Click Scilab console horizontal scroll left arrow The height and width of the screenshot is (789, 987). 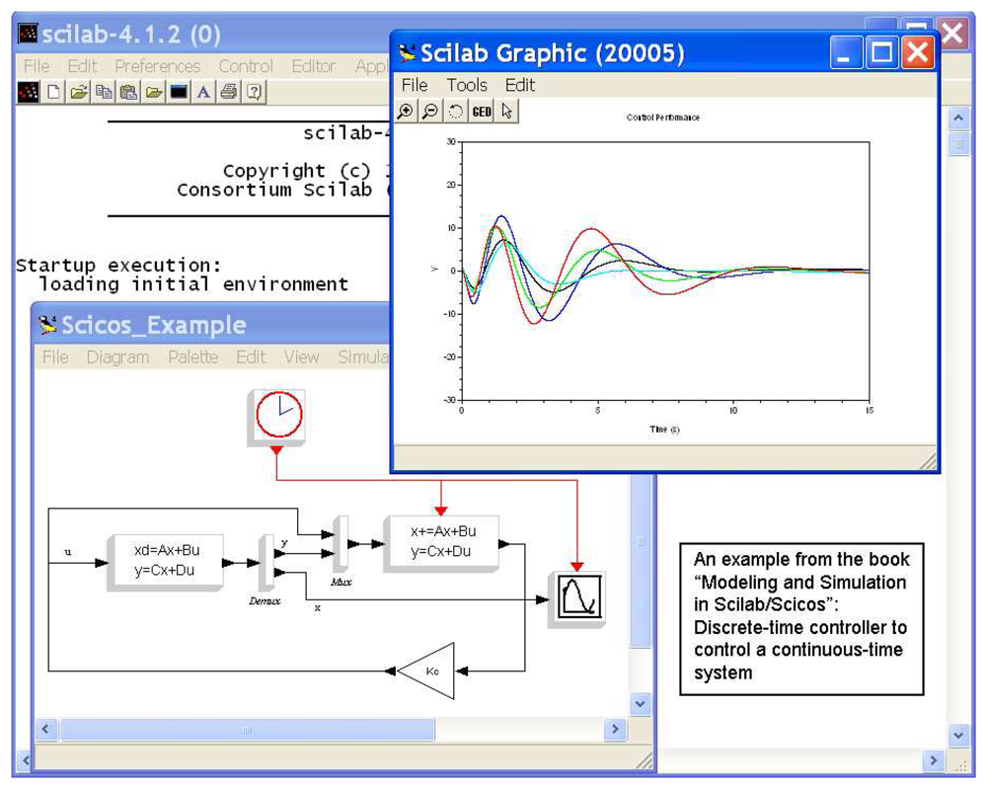[24, 760]
